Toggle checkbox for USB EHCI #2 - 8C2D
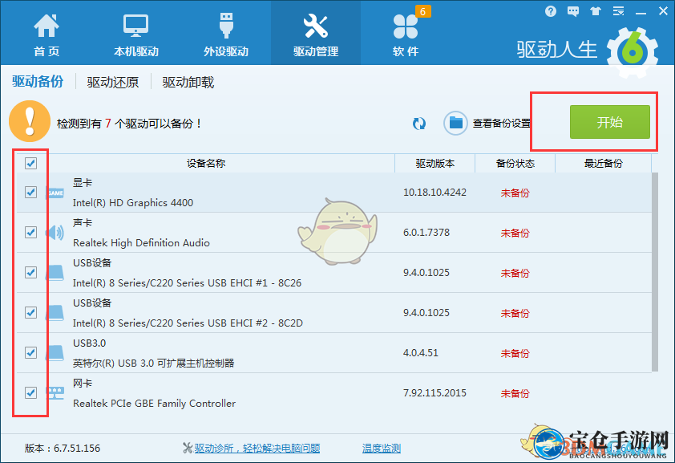The width and height of the screenshot is (675, 463). point(30,312)
